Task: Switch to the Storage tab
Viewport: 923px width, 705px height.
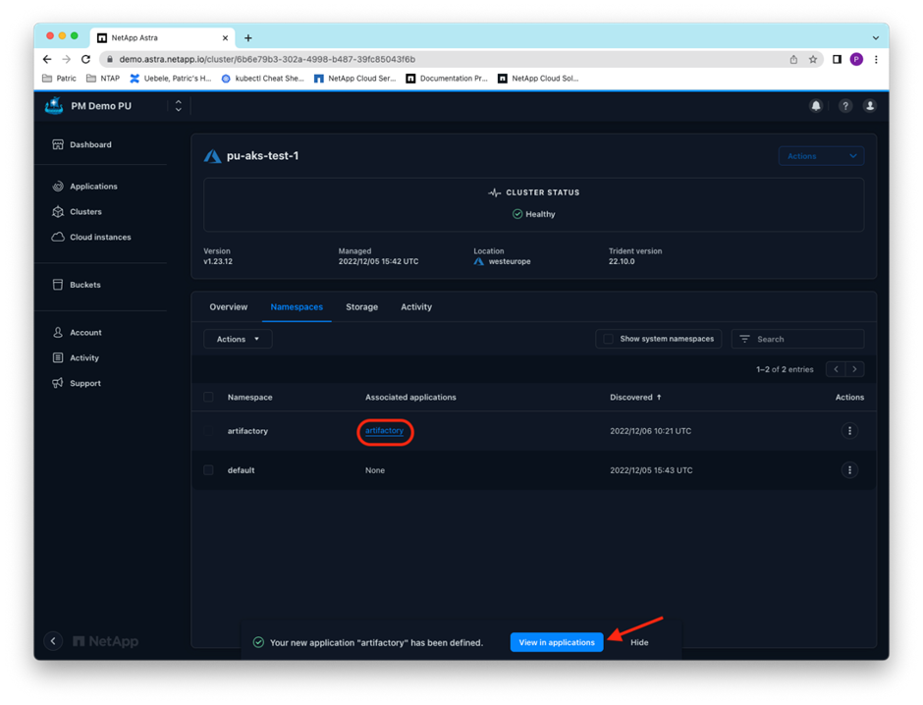Action: point(362,307)
